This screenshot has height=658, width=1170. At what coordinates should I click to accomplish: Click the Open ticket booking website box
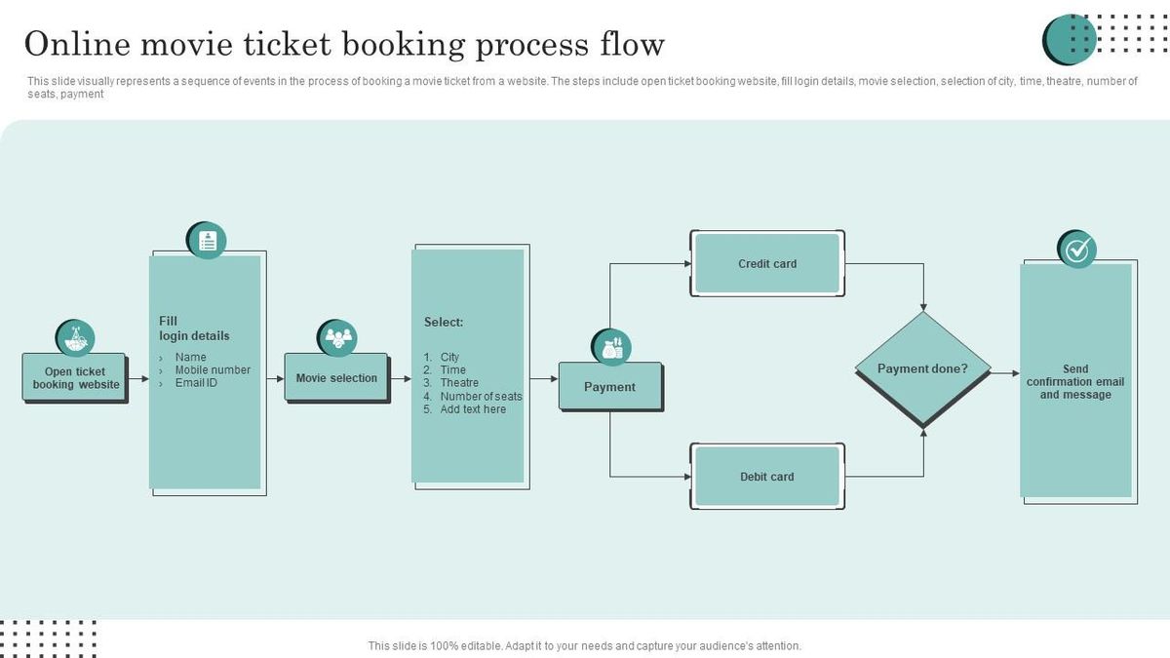click(x=74, y=378)
